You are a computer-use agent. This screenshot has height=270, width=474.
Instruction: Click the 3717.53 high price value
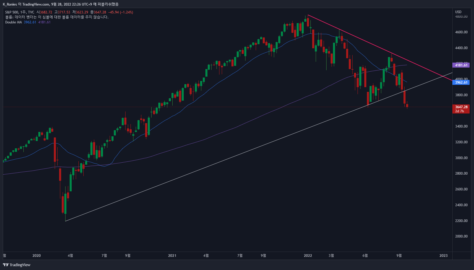coord(64,12)
